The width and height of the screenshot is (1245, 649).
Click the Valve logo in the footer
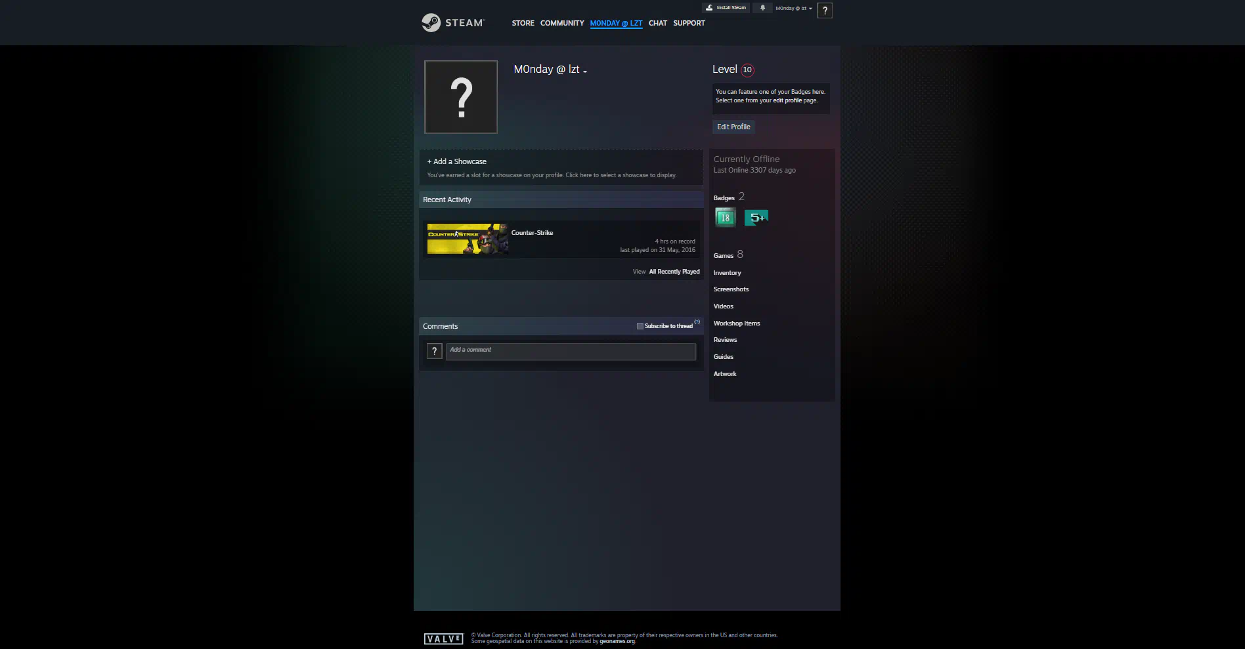click(444, 639)
